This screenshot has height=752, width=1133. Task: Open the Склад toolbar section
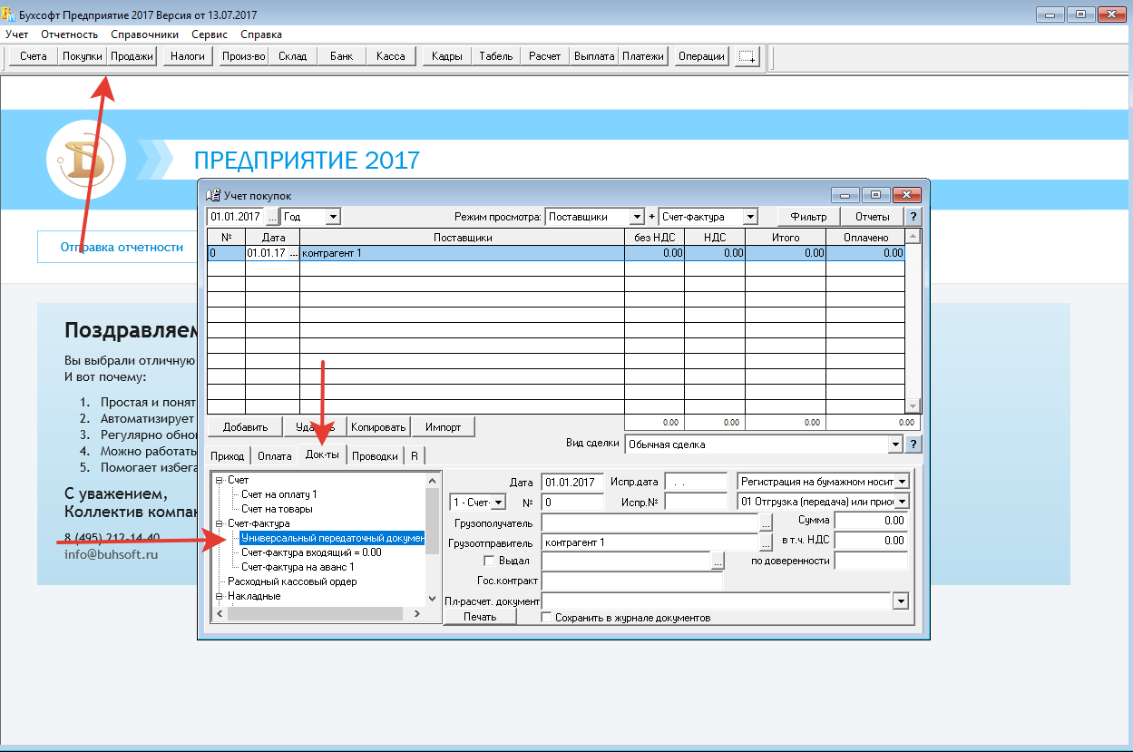[x=292, y=56]
